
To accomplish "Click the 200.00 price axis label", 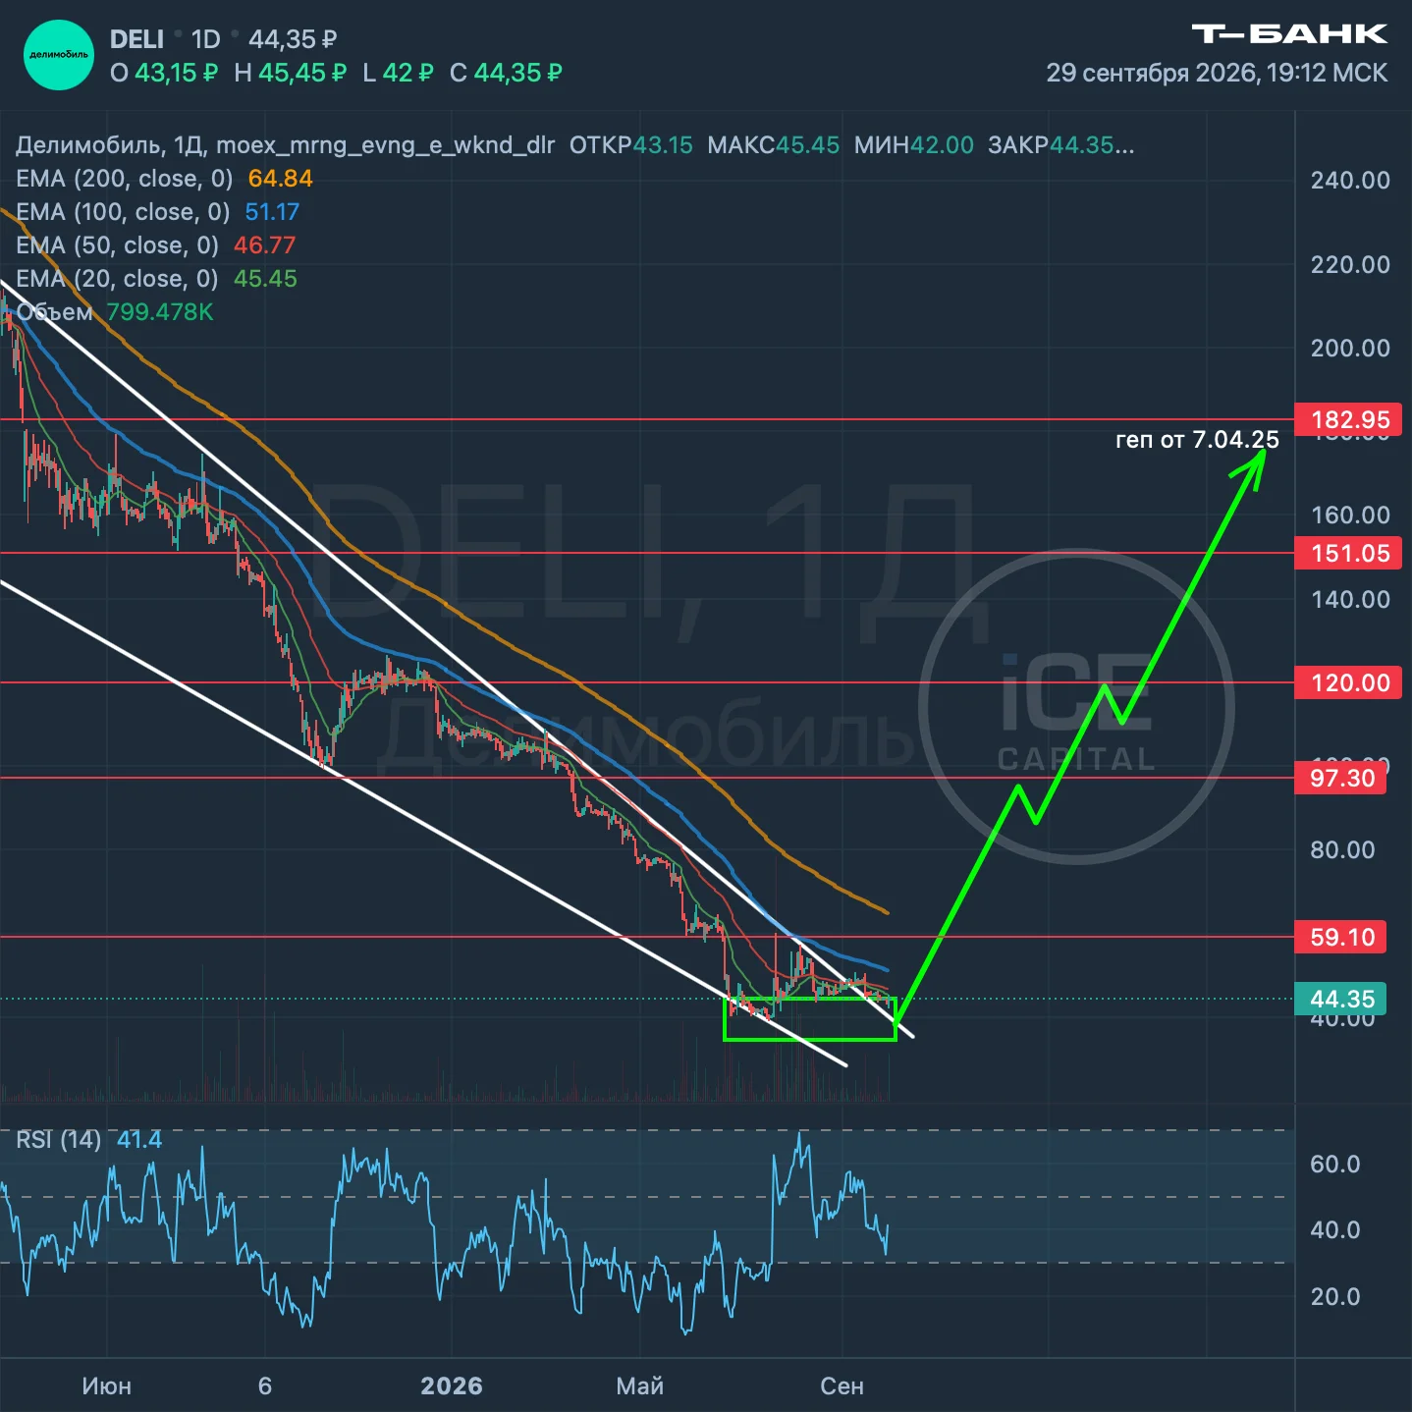I will 1350,348.
